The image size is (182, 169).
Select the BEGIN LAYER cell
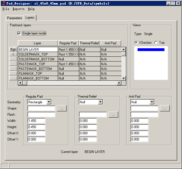pyautogui.click(x=38, y=49)
